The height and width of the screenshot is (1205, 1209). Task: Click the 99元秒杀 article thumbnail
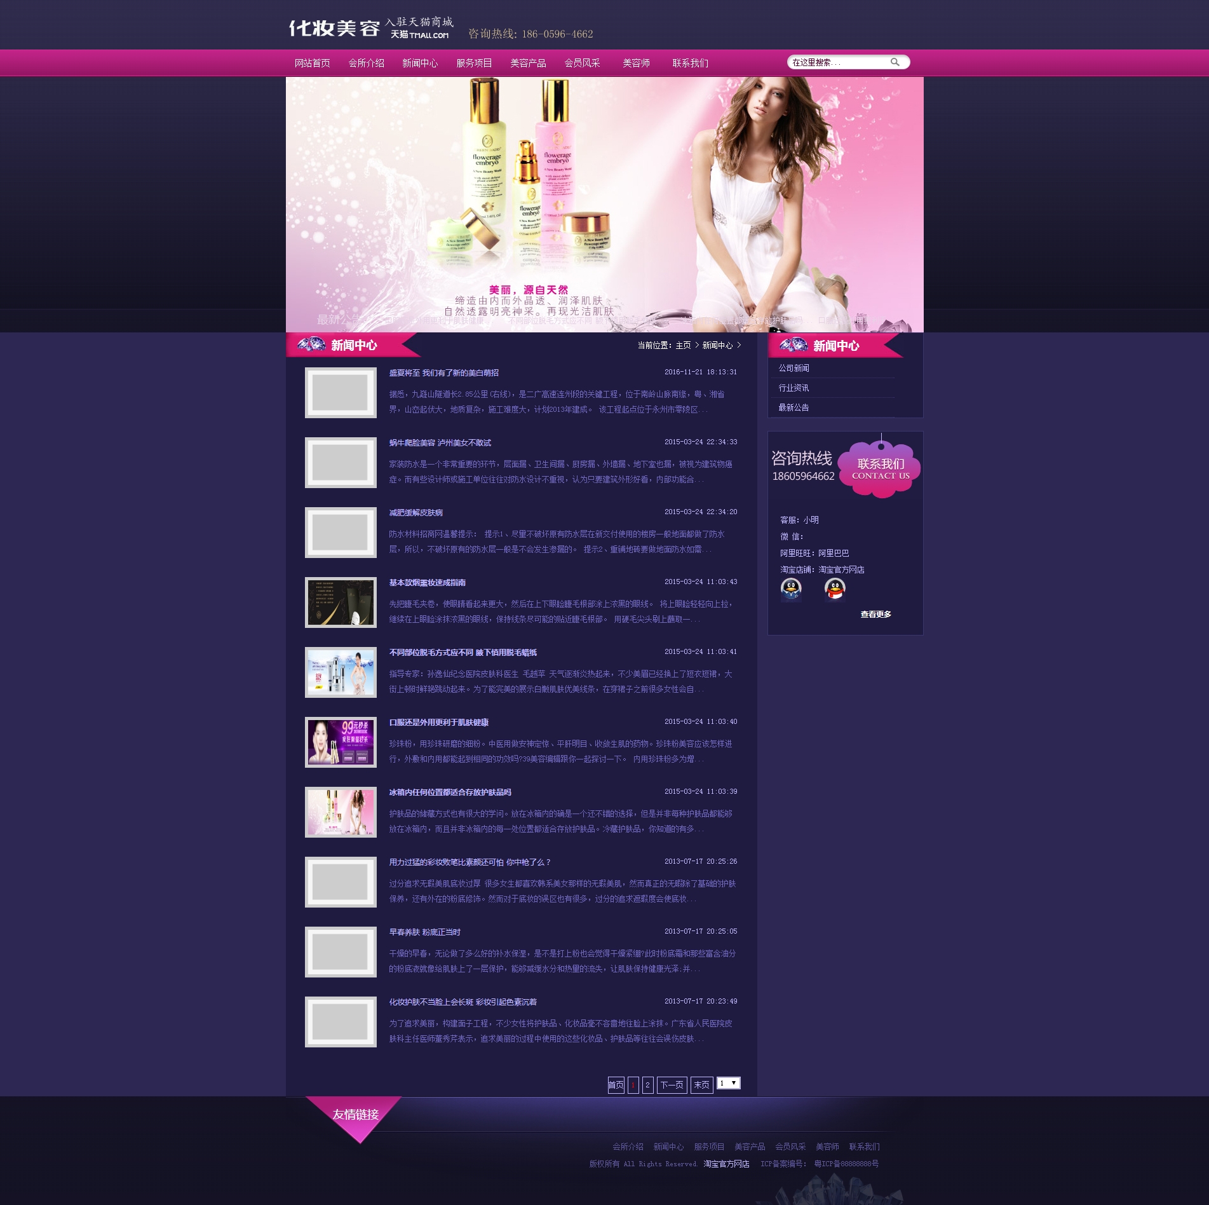[341, 742]
